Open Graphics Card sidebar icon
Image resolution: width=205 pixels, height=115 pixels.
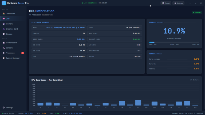(x=3, y=29)
